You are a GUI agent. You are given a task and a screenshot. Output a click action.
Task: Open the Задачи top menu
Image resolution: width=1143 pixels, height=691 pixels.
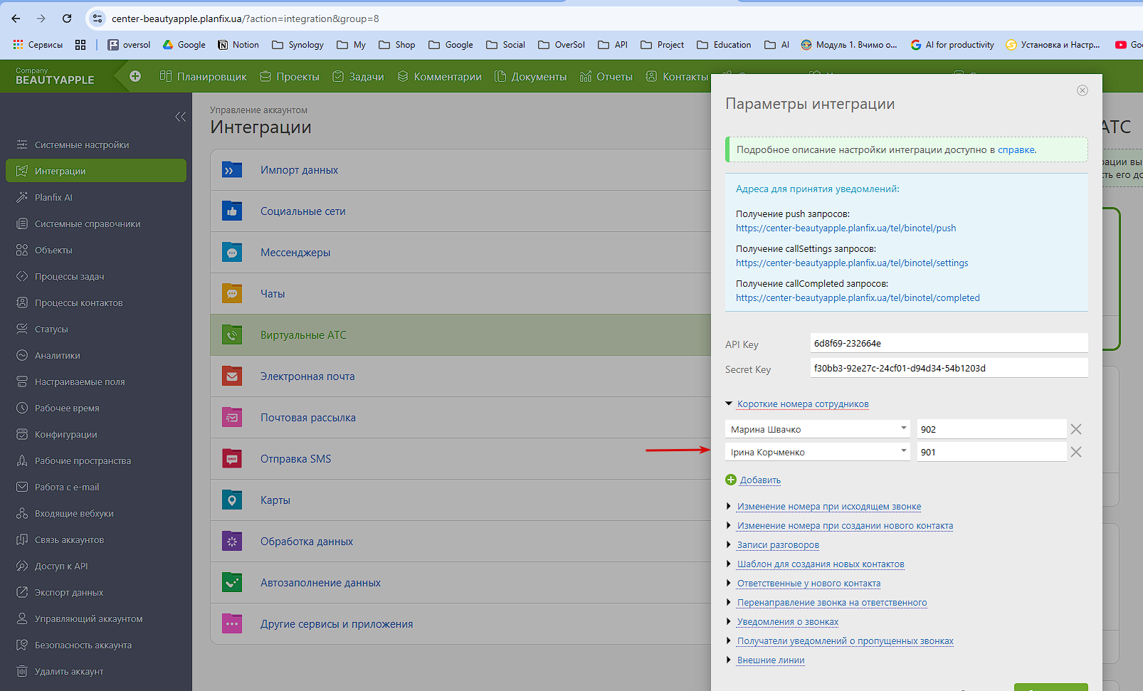pyautogui.click(x=358, y=76)
